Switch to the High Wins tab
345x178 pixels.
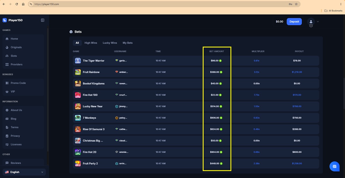coord(91,43)
